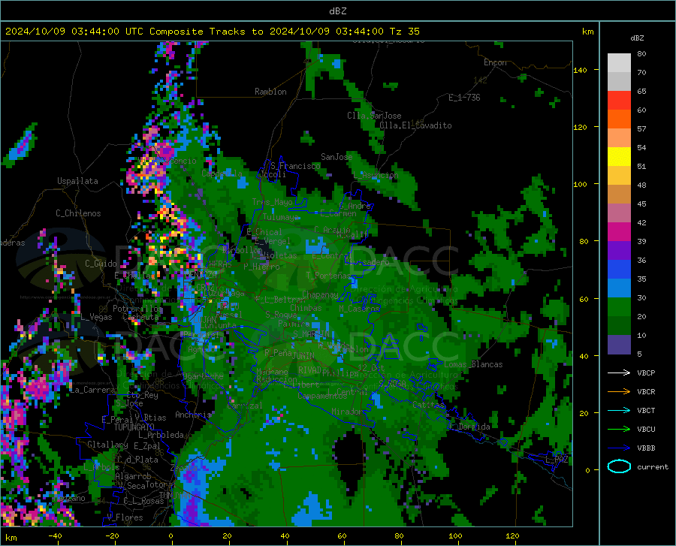The width and height of the screenshot is (676, 546).
Task: Click the 'C_Guido' map label
Action: [x=101, y=264]
